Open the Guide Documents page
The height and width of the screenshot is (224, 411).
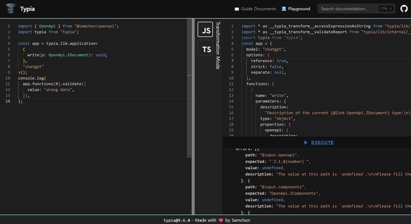(259, 9)
